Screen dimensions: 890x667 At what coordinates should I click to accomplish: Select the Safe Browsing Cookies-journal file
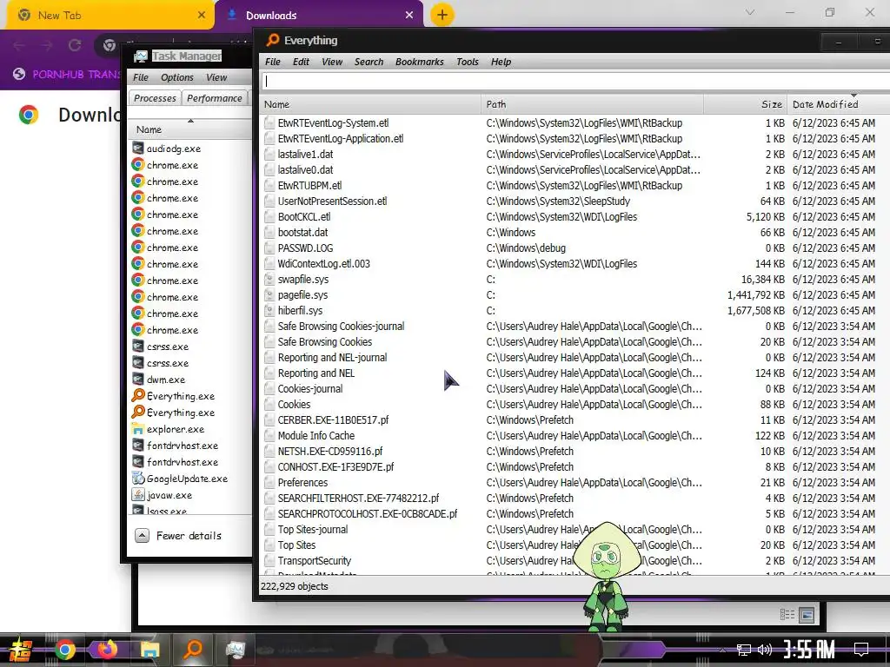(341, 327)
